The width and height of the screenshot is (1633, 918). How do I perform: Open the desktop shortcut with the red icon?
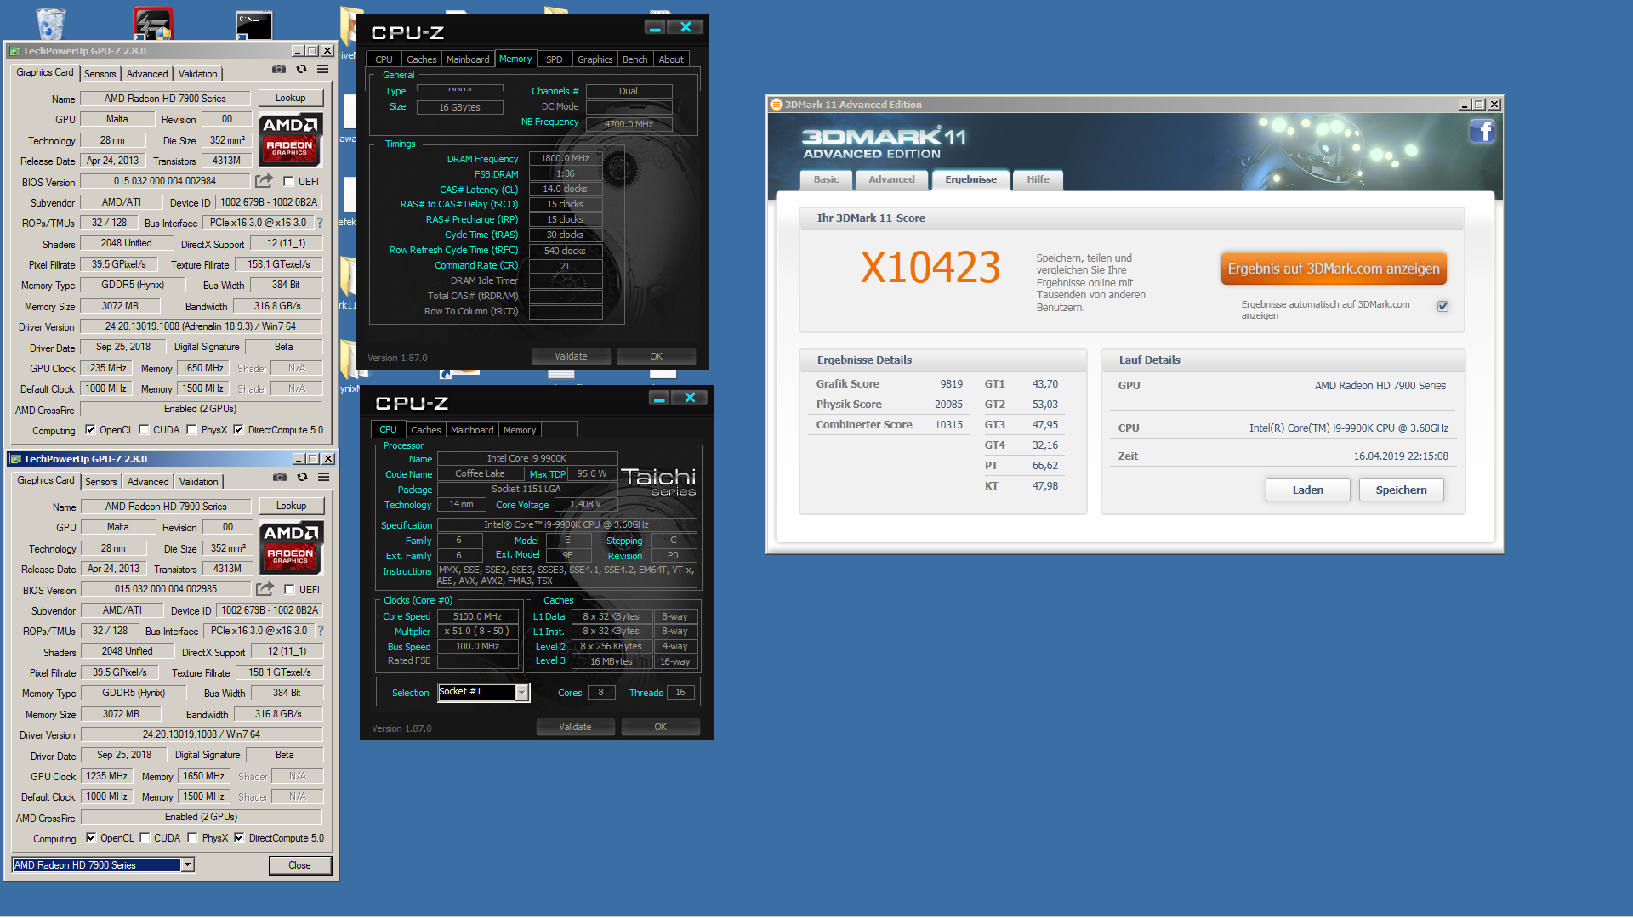pyautogui.click(x=153, y=24)
